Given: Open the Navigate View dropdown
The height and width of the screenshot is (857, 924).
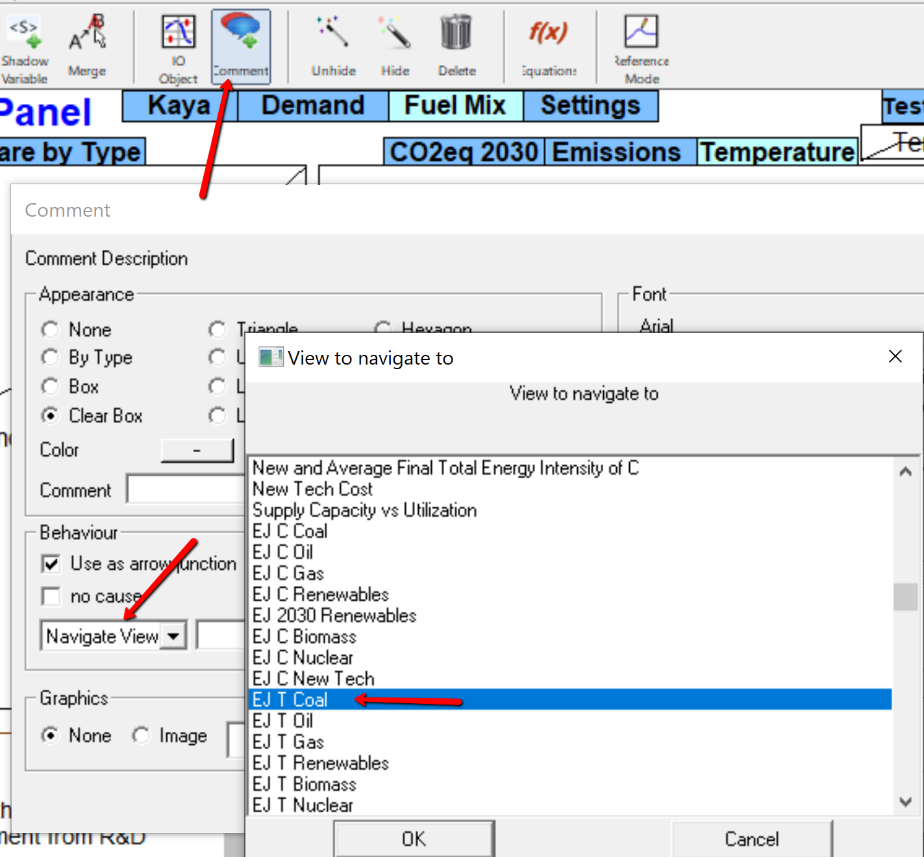Looking at the screenshot, I should pyautogui.click(x=173, y=636).
